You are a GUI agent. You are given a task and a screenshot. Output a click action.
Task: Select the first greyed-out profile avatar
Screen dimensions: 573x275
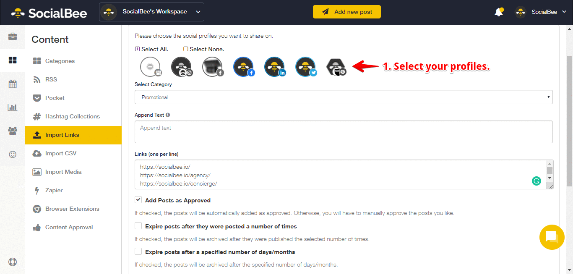[x=150, y=67]
